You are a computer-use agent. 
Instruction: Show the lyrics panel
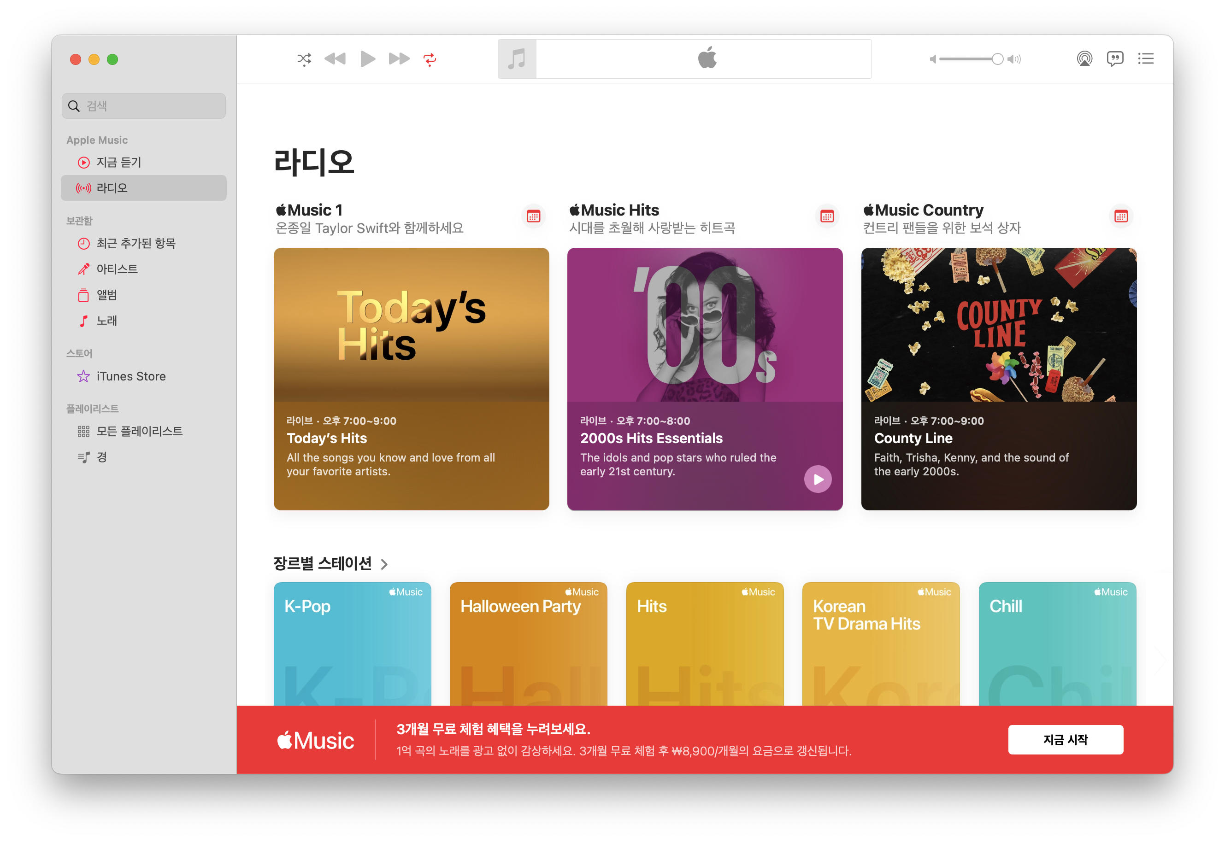(x=1115, y=58)
